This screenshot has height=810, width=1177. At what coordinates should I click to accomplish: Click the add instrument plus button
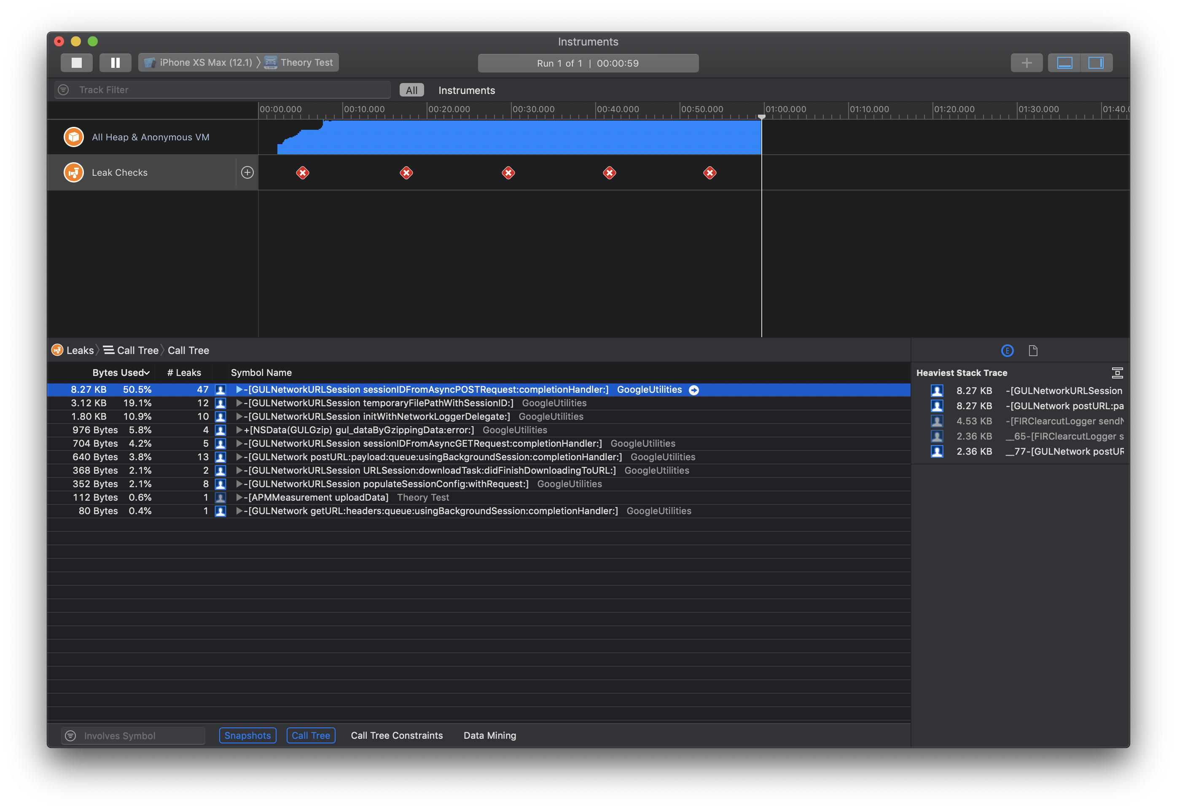pos(1026,62)
